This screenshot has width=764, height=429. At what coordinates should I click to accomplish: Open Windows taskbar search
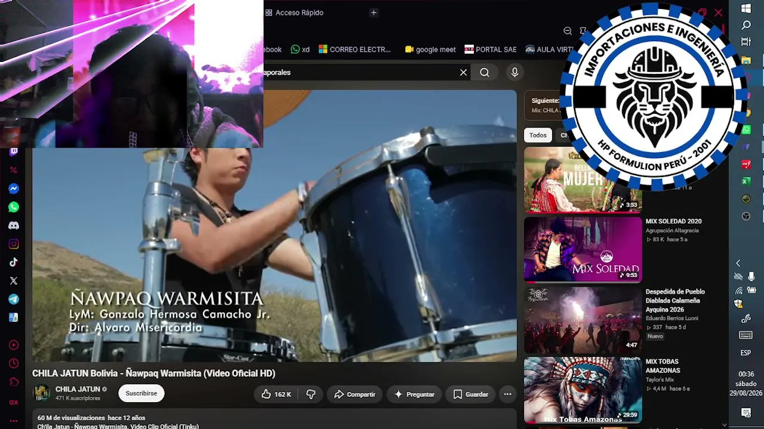click(746, 25)
